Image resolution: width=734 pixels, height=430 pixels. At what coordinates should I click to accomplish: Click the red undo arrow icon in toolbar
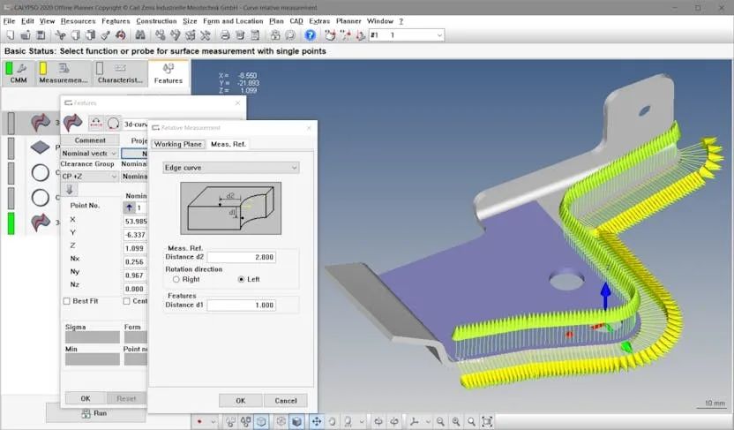(121, 35)
